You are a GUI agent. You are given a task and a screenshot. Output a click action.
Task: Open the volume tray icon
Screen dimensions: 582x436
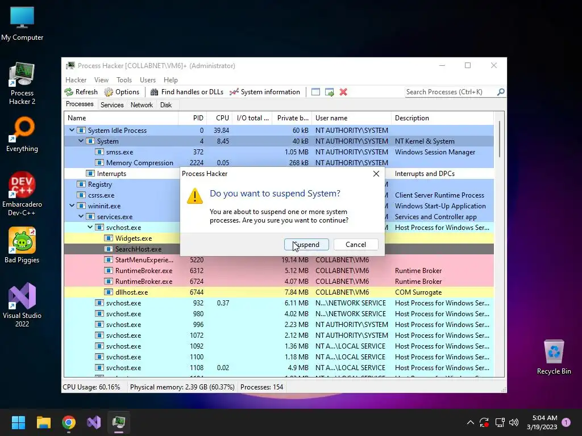(x=514, y=422)
